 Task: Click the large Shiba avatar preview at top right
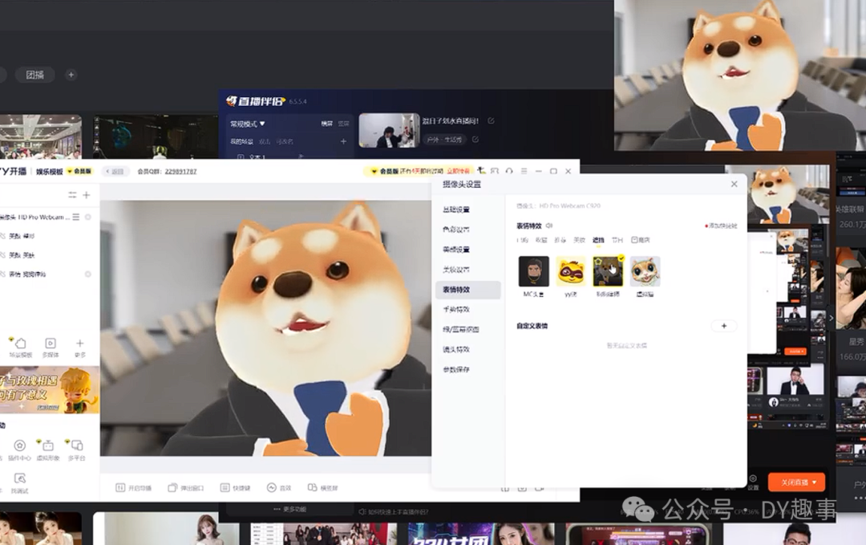tap(740, 75)
